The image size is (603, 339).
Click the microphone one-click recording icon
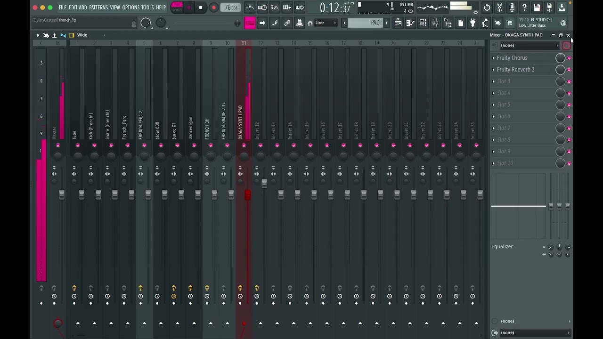(512, 8)
